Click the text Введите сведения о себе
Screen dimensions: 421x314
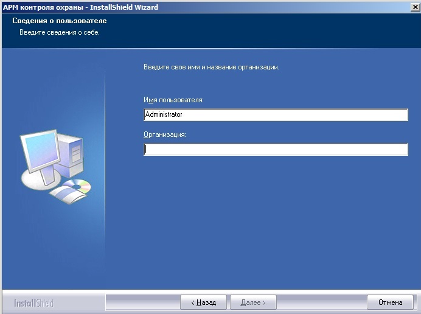(60, 32)
